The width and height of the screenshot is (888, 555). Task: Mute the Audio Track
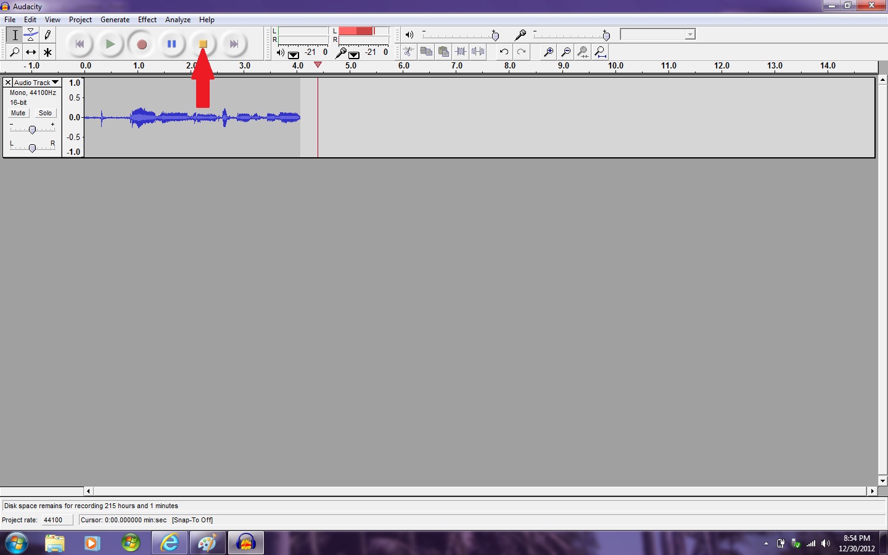click(17, 113)
